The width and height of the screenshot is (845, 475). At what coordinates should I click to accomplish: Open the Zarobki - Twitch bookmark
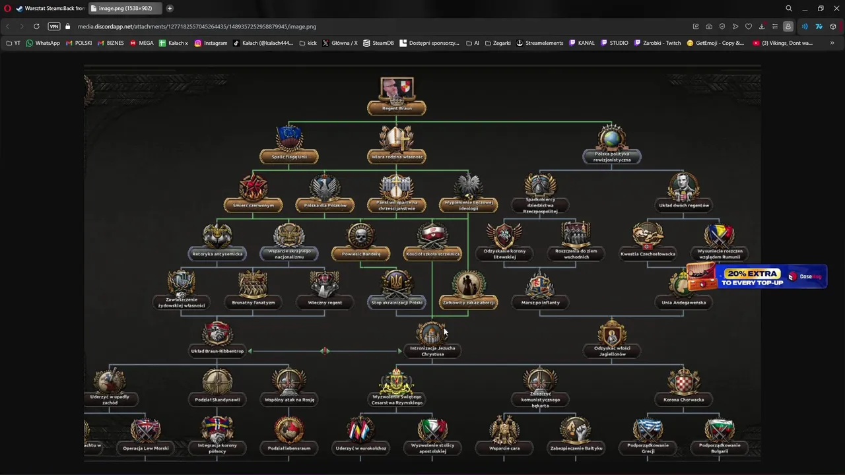[x=657, y=43]
